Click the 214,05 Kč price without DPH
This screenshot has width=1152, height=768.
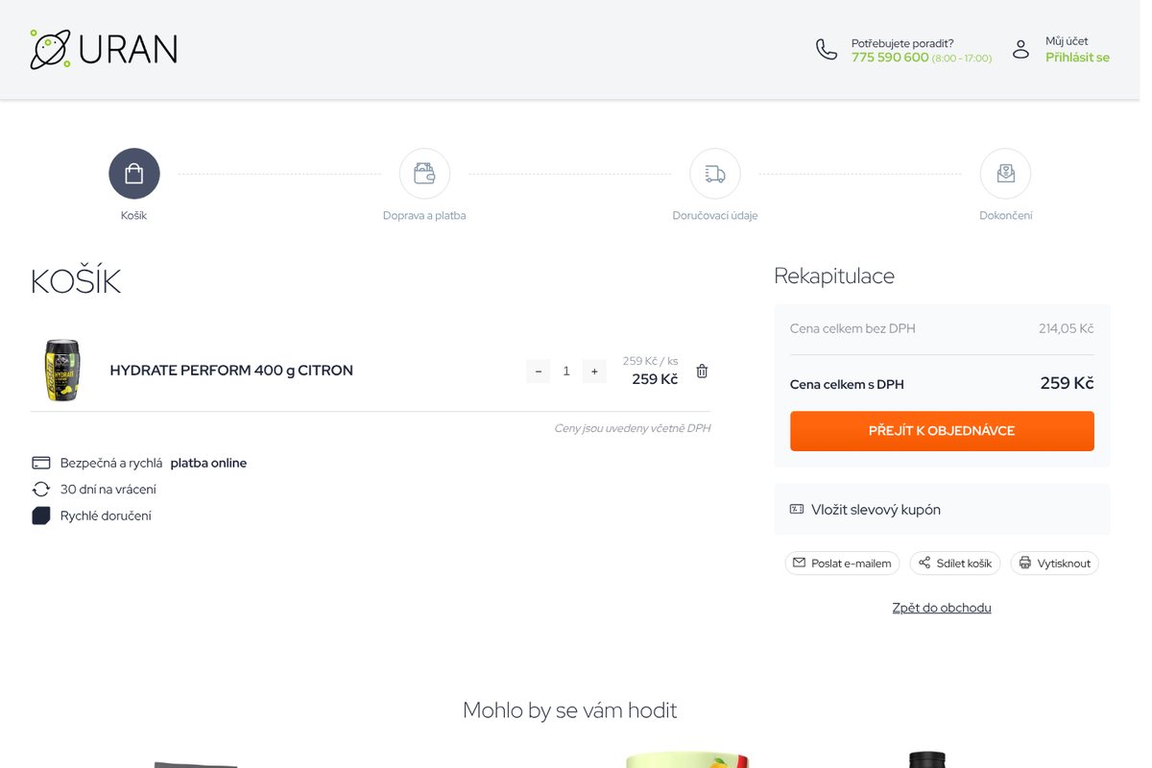click(1066, 328)
